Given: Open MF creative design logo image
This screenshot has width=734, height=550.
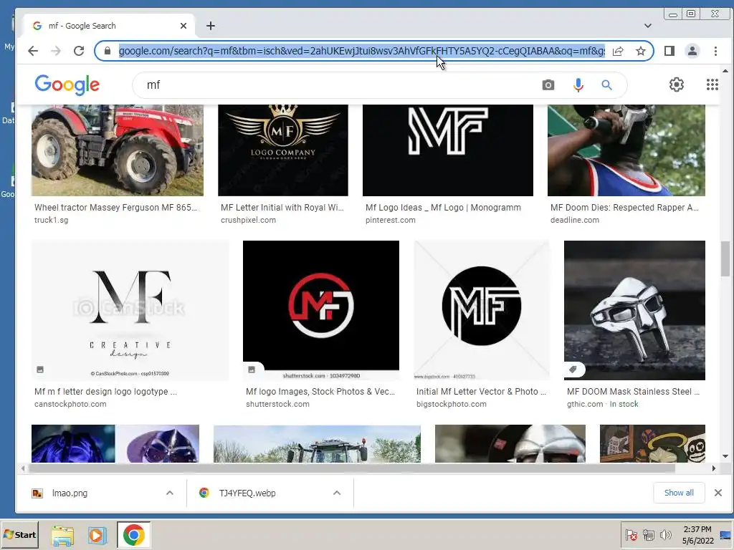Looking at the screenshot, I should click(x=130, y=311).
